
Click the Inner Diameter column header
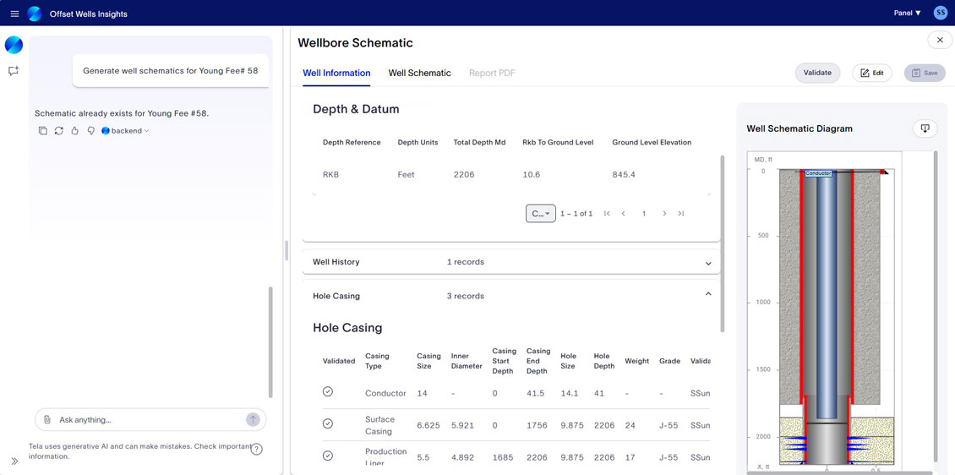pyautogui.click(x=468, y=361)
